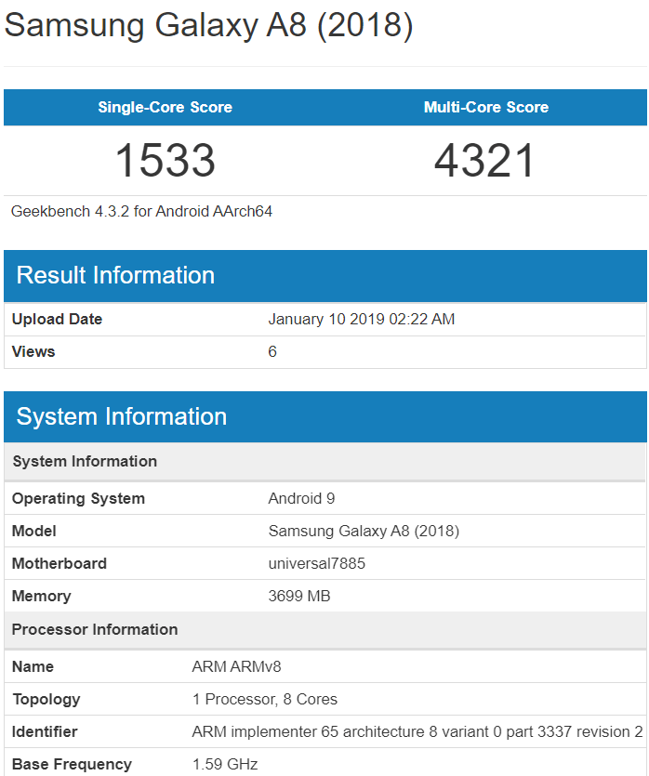Click the Identifier label

click(x=45, y=732)
